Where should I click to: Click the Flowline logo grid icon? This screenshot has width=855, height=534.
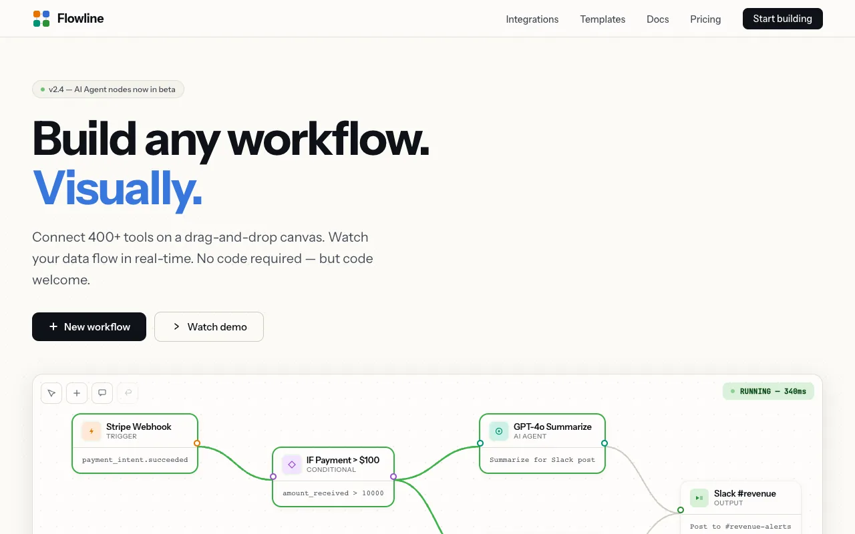click(41, 18)
